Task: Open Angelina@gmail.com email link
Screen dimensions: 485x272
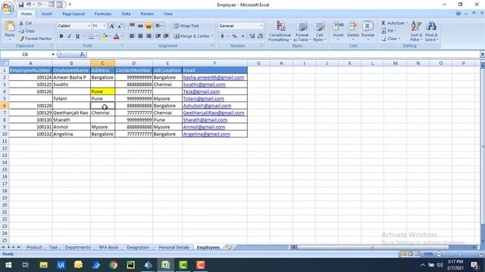Action: pos(207,134)
